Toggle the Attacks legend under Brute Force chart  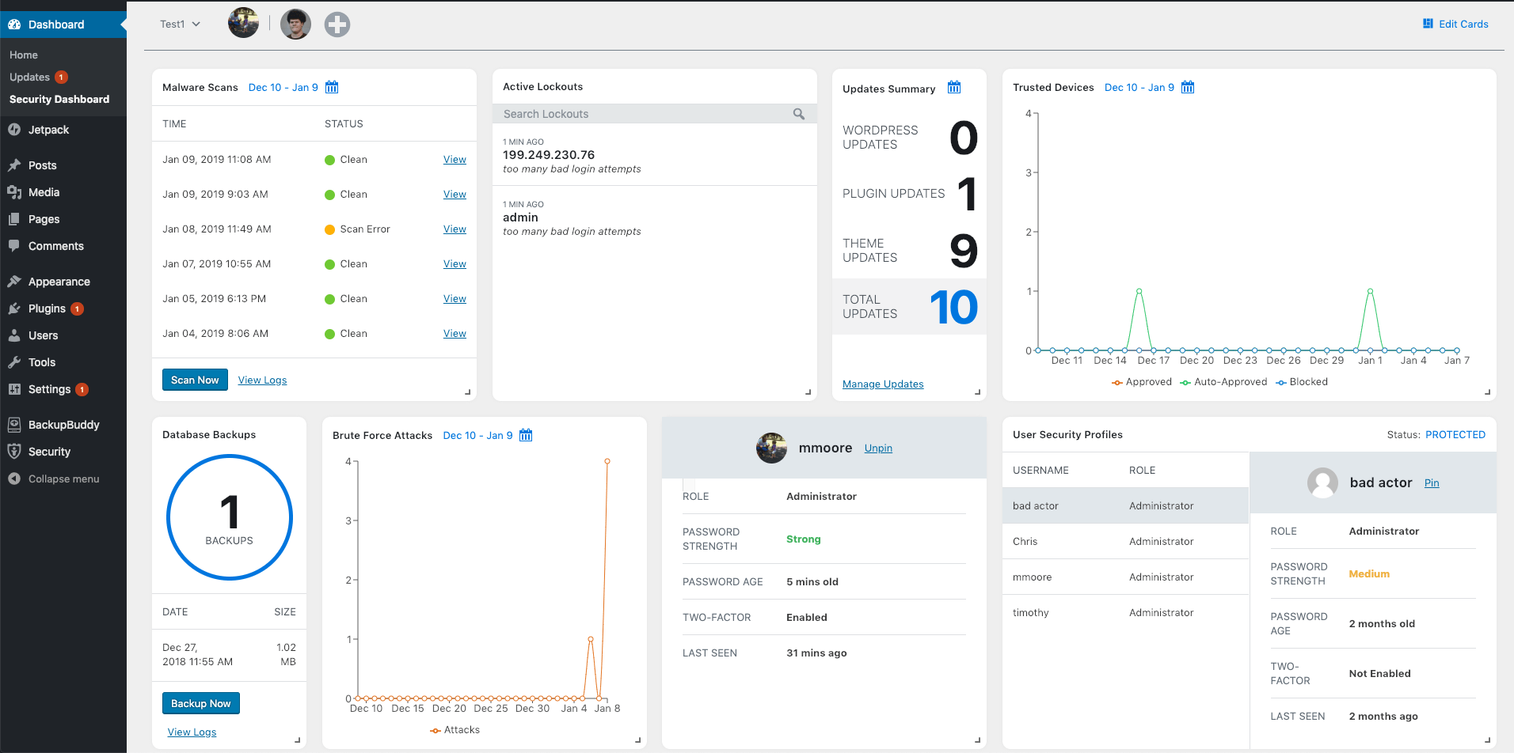click(x=455, y=728)
